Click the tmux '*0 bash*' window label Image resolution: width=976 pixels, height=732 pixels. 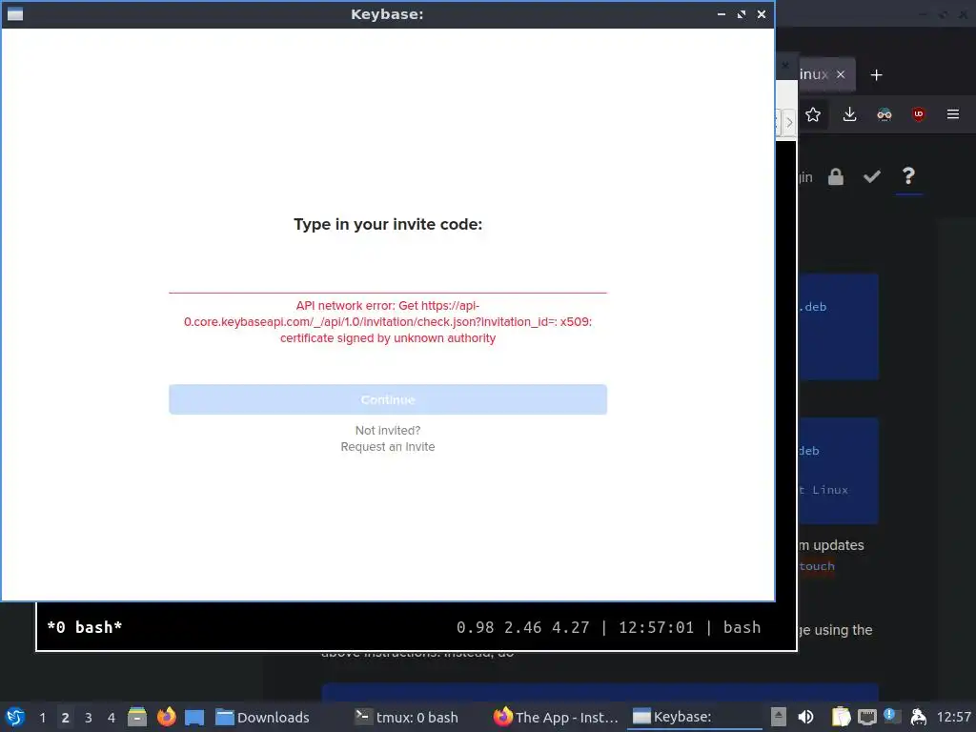85,627
